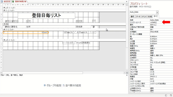Select the レポート ヘッダー section bar
The height and width of the screenshot is (97, 173).
point(64,8)
